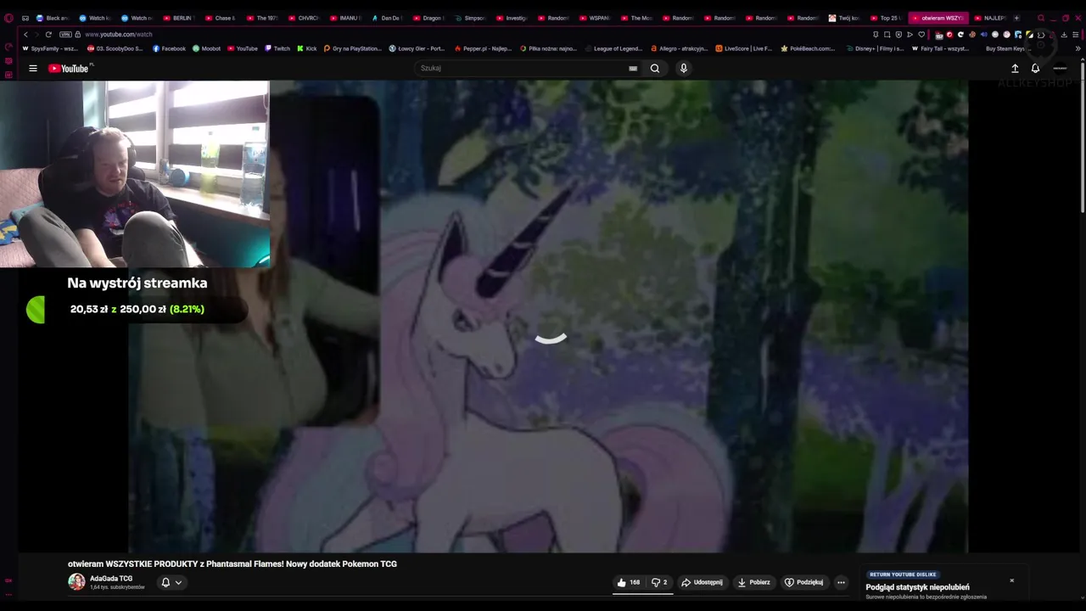Click the browser forward arrow
Screen dimensions: 1086x611
[36, 35]
